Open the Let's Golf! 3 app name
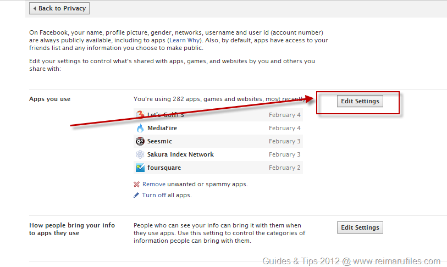This screenshot has height=267, width=447. pos(165,115)
